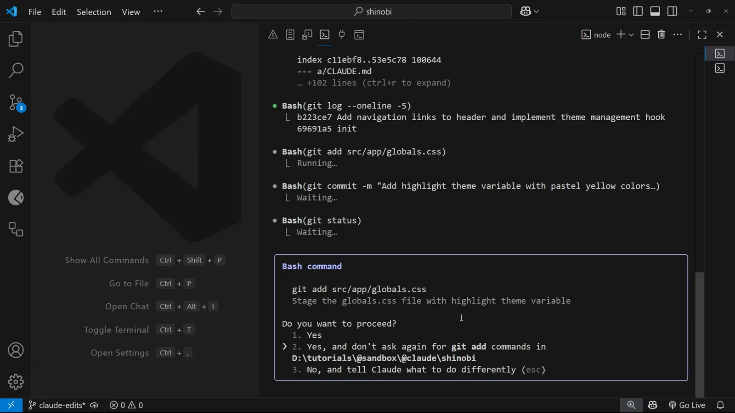This screenshot has height=413, width=735.
Task: Close the terminal panel
Action: [x=720, y=35]
